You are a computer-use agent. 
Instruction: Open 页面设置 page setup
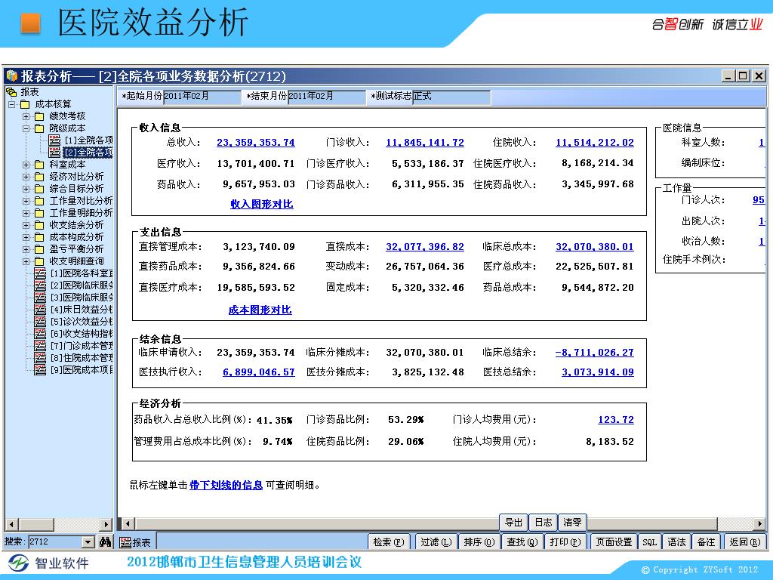(613, 542)
